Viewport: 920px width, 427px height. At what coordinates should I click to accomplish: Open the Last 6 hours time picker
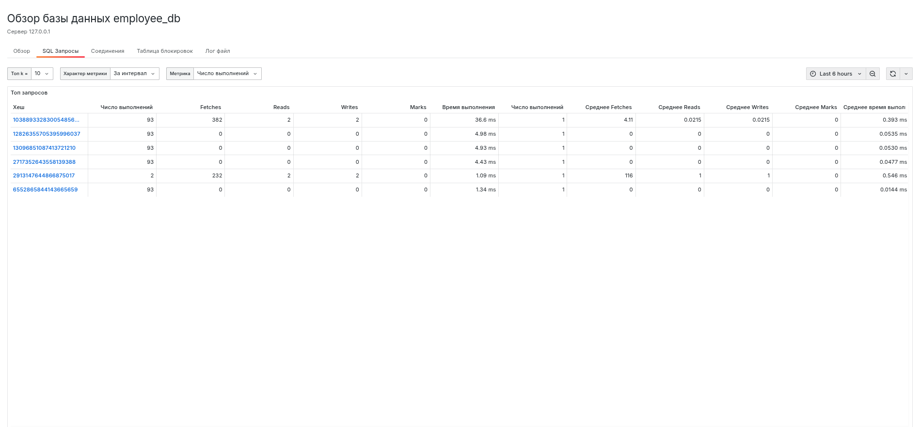836,74
